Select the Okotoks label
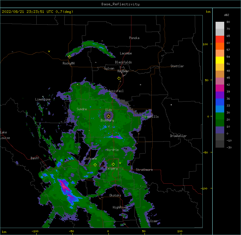This screenshot has width=241, height=235. point(115,195)
